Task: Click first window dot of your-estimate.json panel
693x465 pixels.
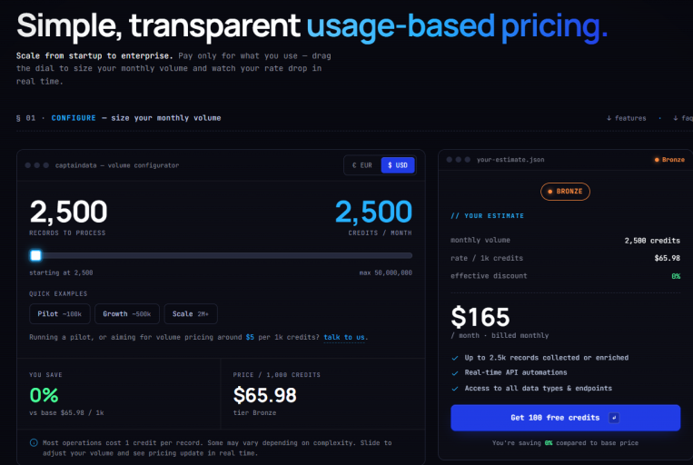Action: click(x=450, y=160)
